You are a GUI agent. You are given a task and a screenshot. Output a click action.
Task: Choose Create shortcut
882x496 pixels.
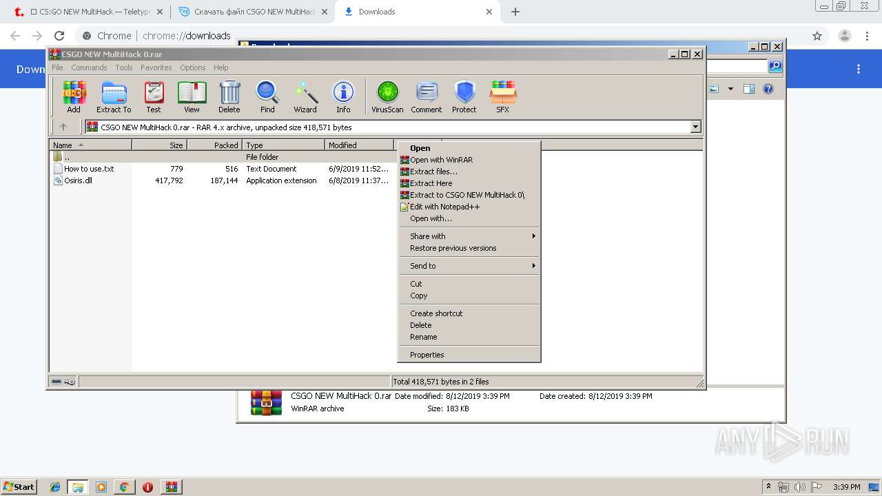pos(469,313)
